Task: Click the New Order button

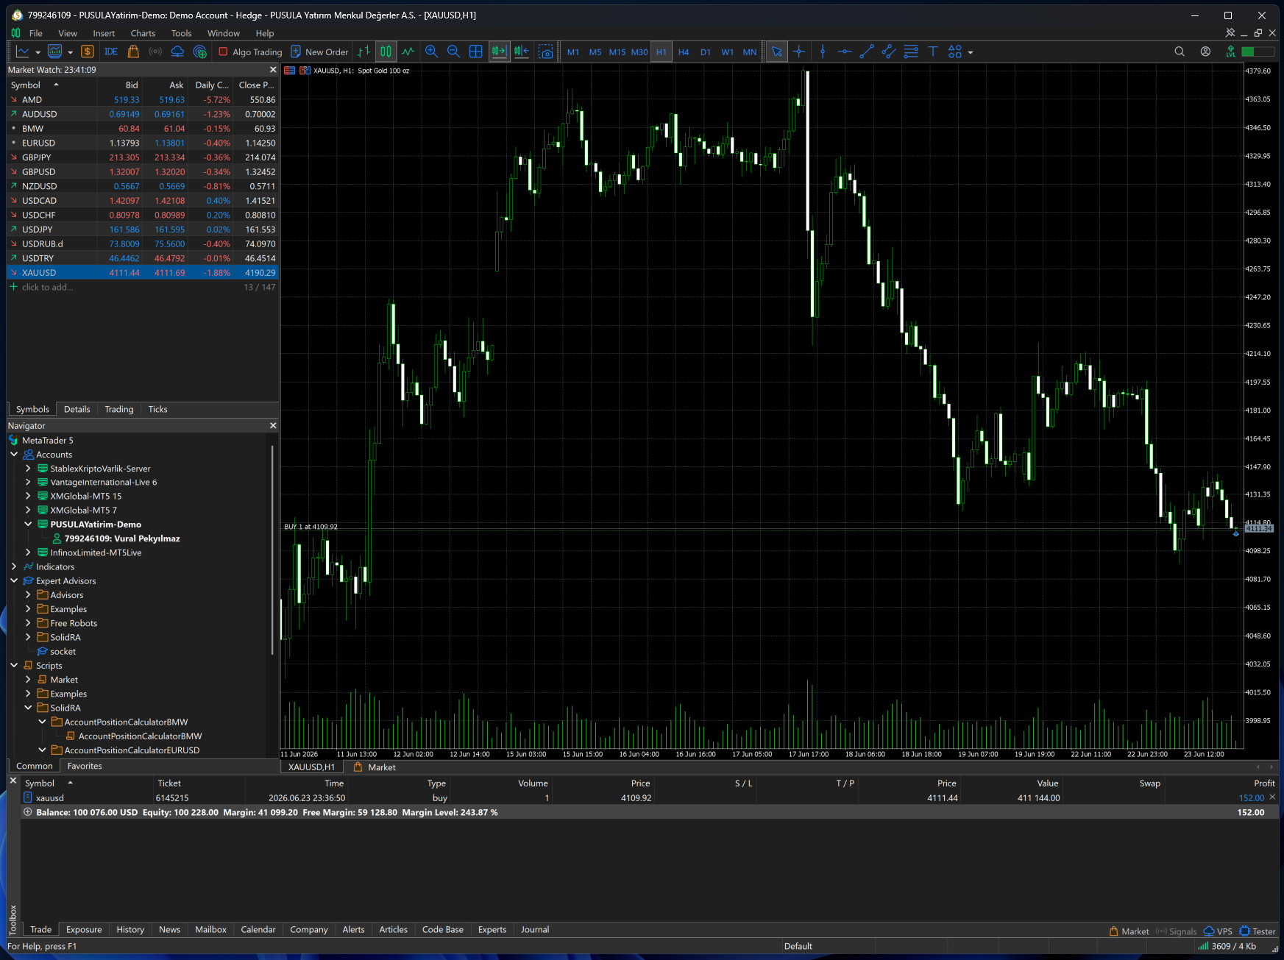Action: coord(320,51)
